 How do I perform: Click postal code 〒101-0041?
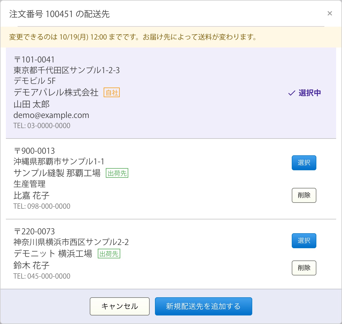[34, 60]
